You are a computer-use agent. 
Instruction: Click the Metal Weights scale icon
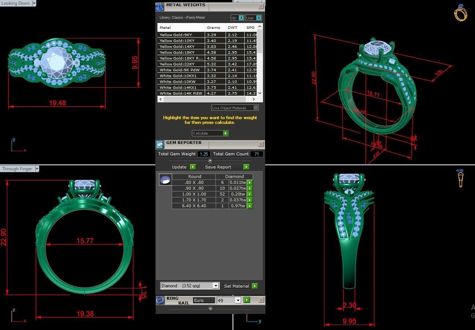pos(160,7)
